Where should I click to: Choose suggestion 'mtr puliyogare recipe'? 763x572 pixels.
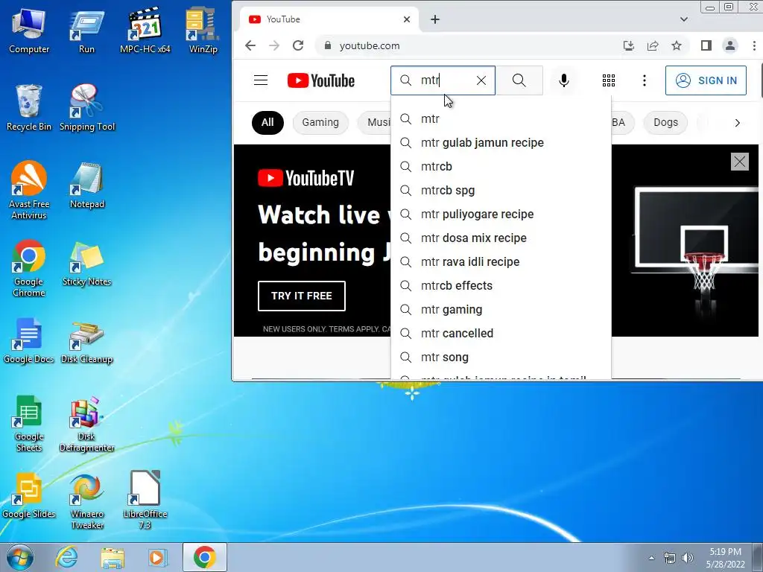(x=501, y=214)
